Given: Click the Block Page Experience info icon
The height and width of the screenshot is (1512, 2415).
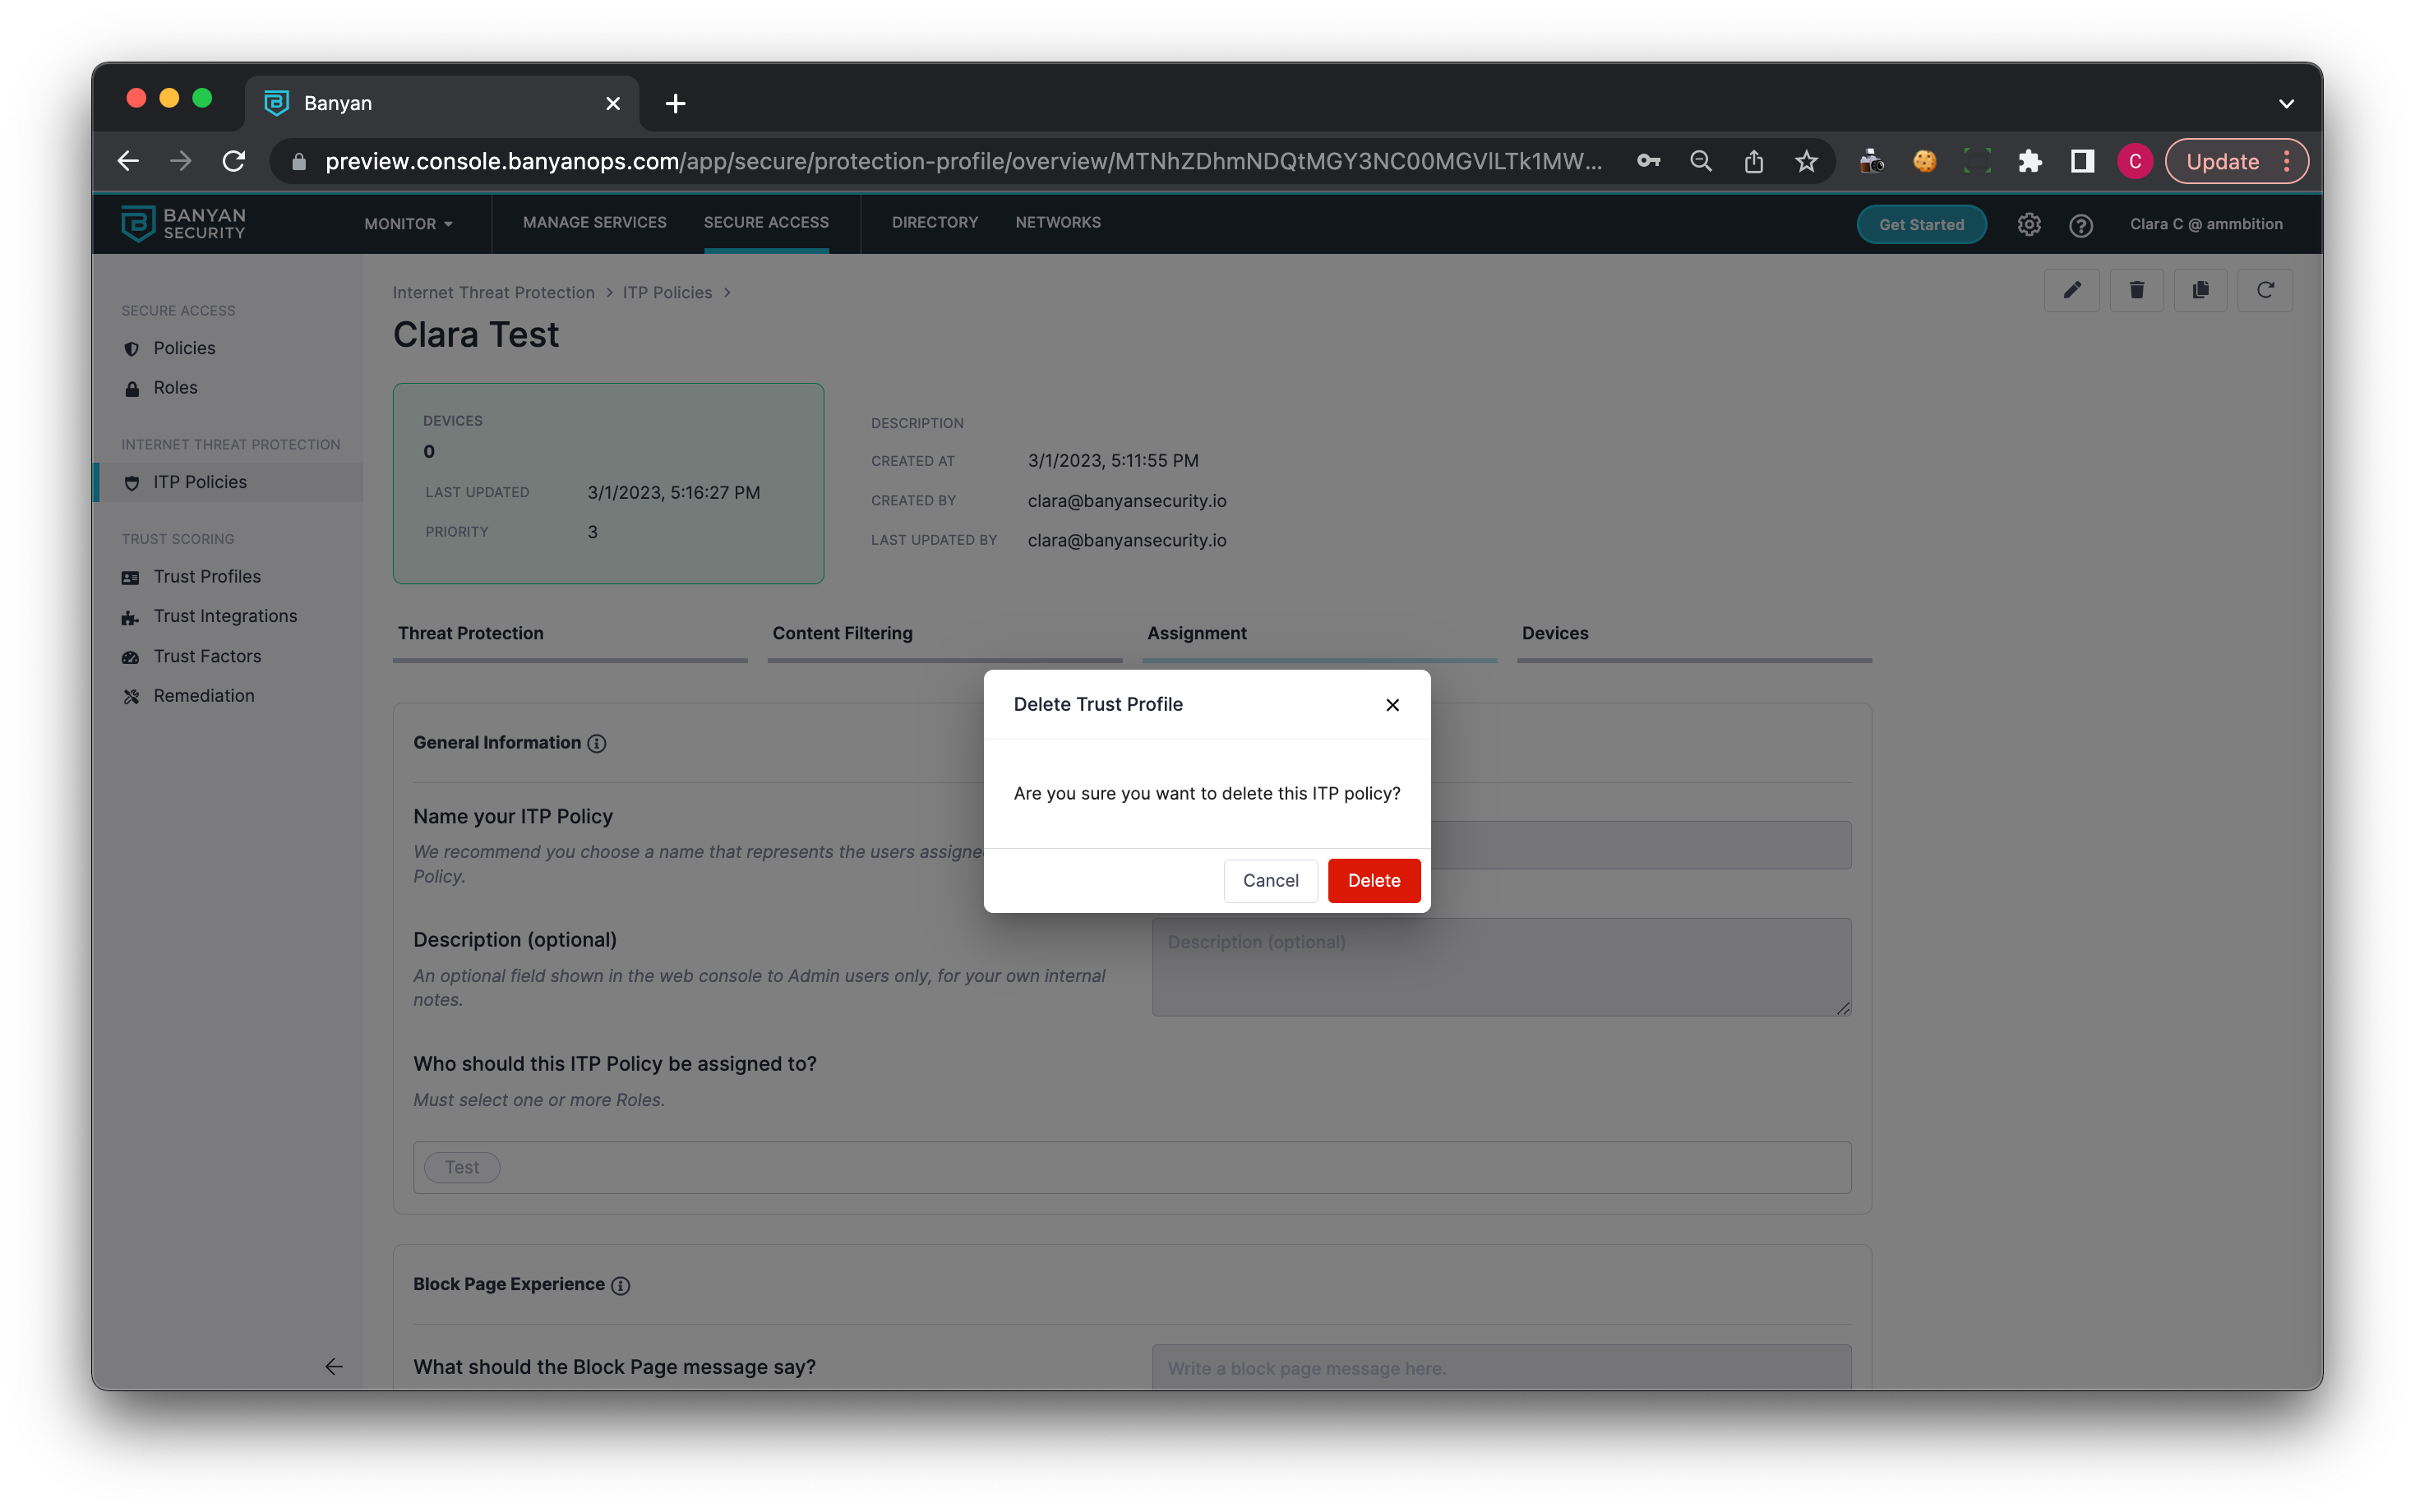Looking at the screenshot, I should click(621, 1285).
